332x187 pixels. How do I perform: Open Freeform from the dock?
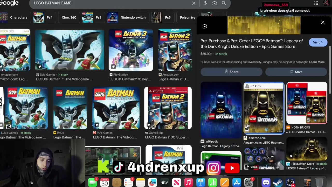(x=153, y=182)
